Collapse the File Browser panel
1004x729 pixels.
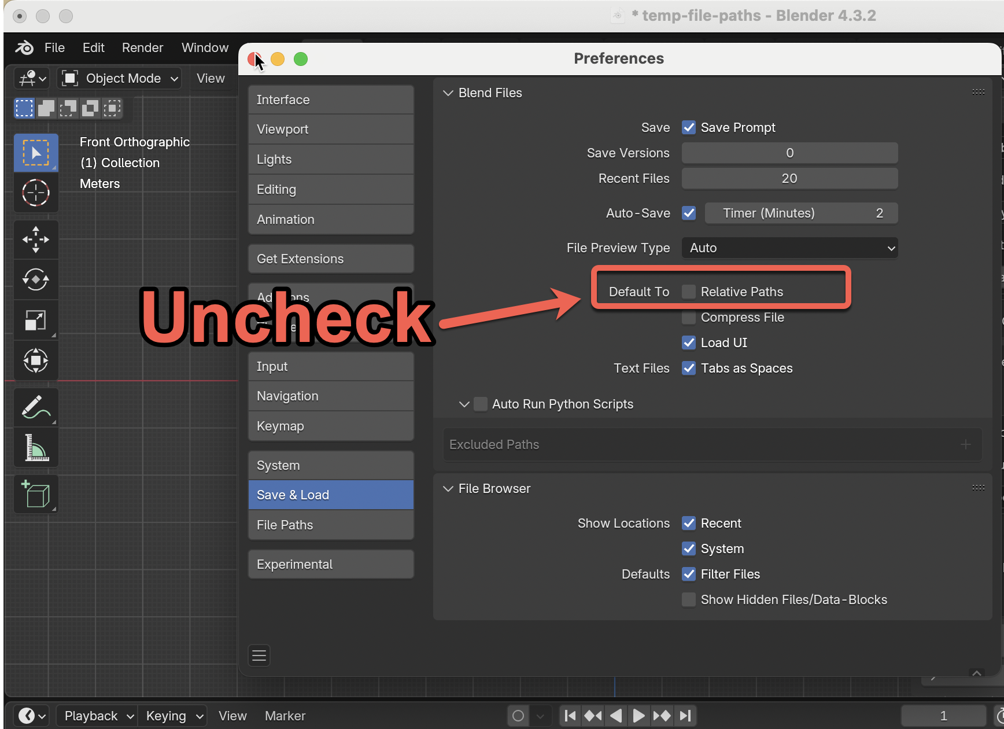pos(448,488)
